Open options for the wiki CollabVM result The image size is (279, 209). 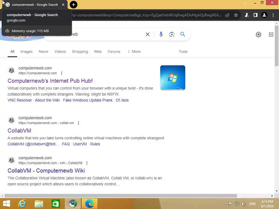click(x=87, y=163)
